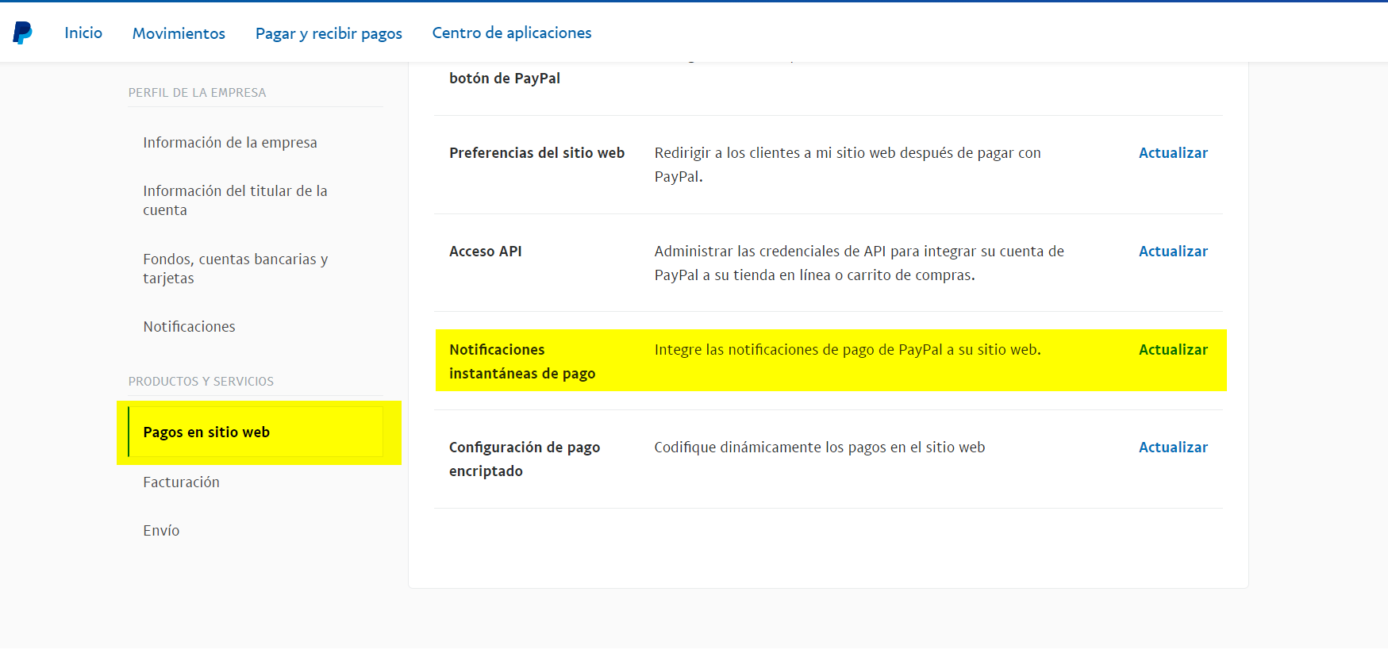Update Preferencias del sitio web
The width and height of the screenshot is (1388, 657).
pos(1173,153)
